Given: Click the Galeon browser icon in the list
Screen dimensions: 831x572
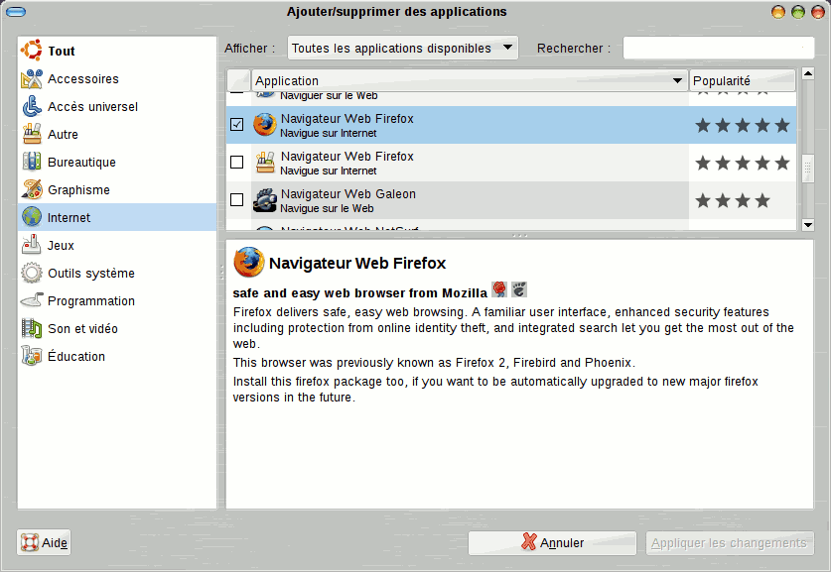Looking at the screenshot, I should (x=264, y=200).
